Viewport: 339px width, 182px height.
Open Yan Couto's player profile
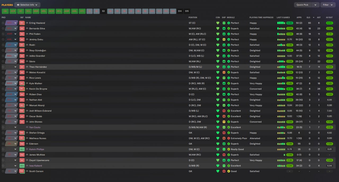click(35, 128)
